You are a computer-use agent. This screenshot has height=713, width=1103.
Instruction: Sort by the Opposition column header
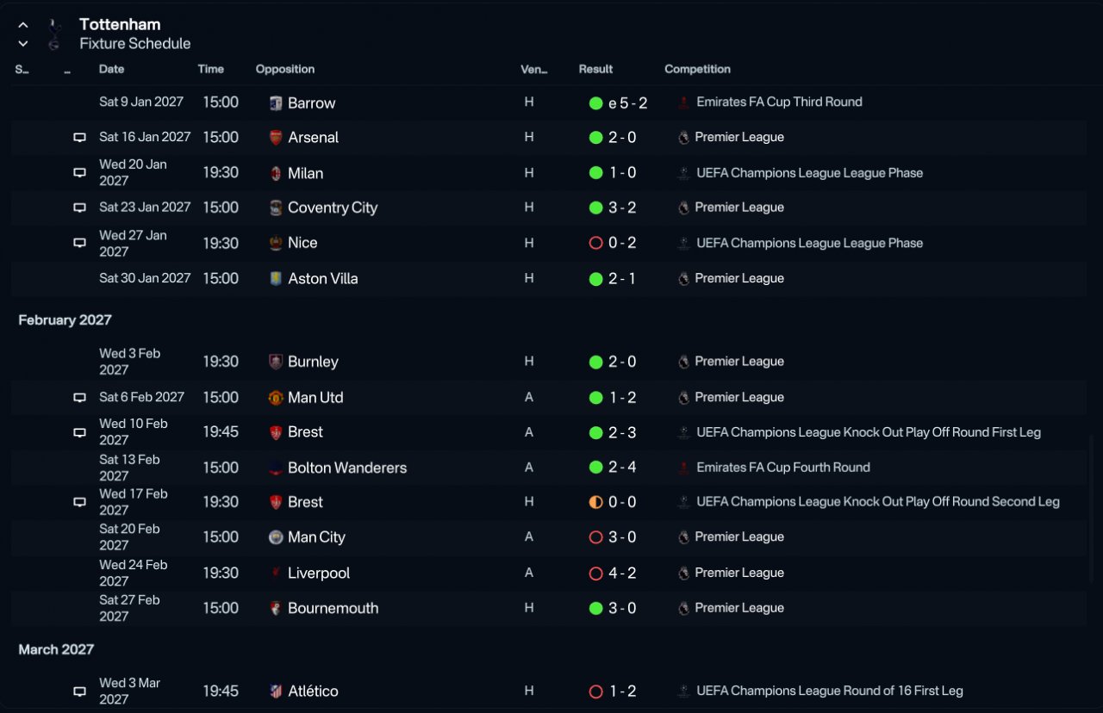coord(285,69)
